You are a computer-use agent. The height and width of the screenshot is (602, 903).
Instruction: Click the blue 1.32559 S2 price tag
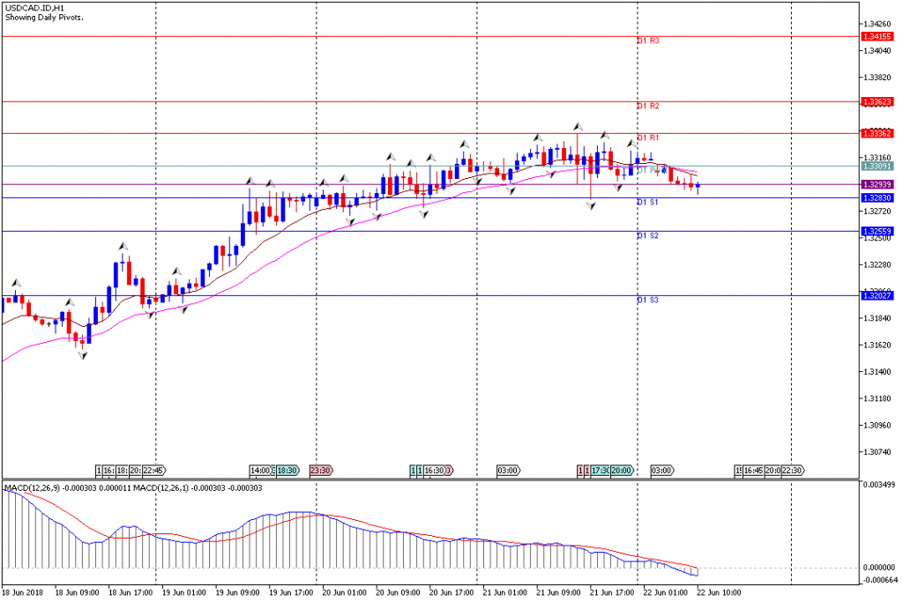pos(877,231)
